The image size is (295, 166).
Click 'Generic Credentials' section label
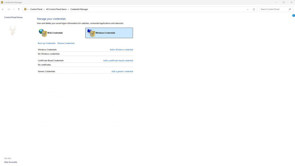pyautogui.click(x=46, y=71)
